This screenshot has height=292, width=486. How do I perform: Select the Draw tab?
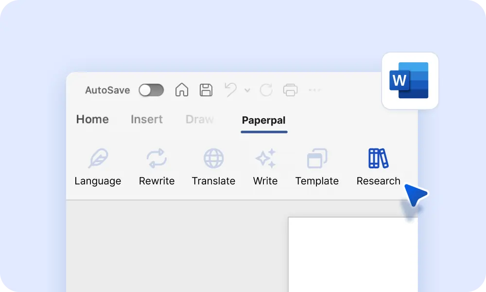point(199,119)
